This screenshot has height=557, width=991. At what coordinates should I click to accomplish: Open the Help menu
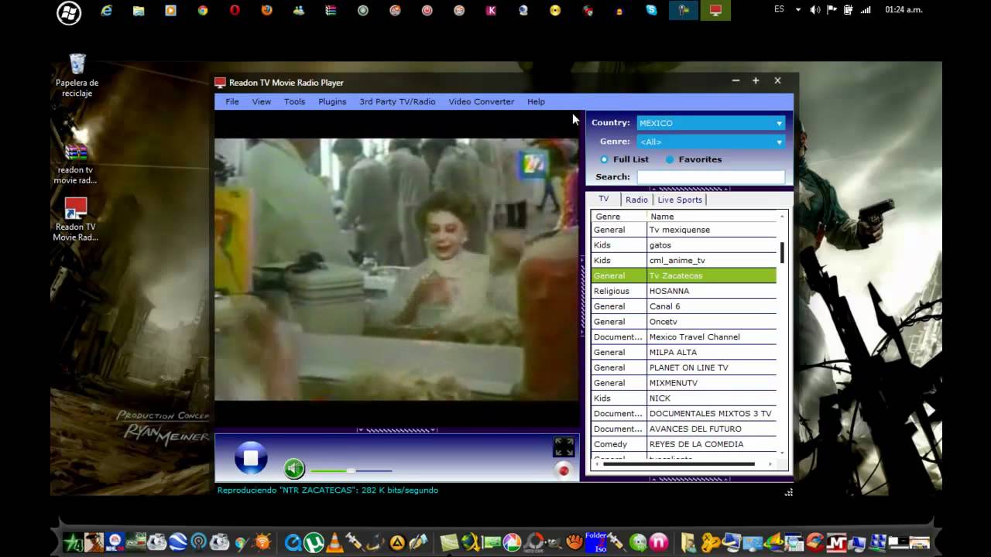[536, 101]
